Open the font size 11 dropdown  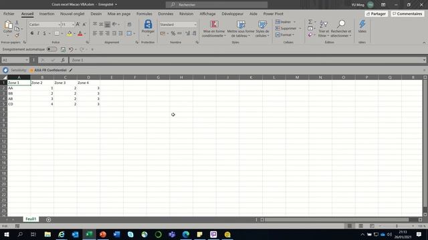click(x=73, y=25)
